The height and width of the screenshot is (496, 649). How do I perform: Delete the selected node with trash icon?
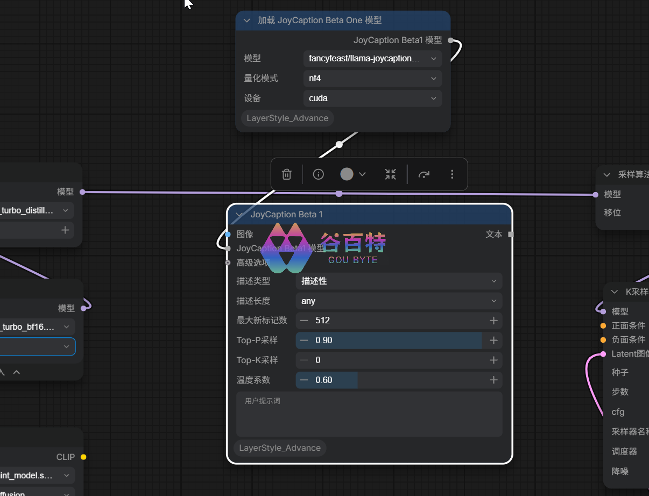287,174
